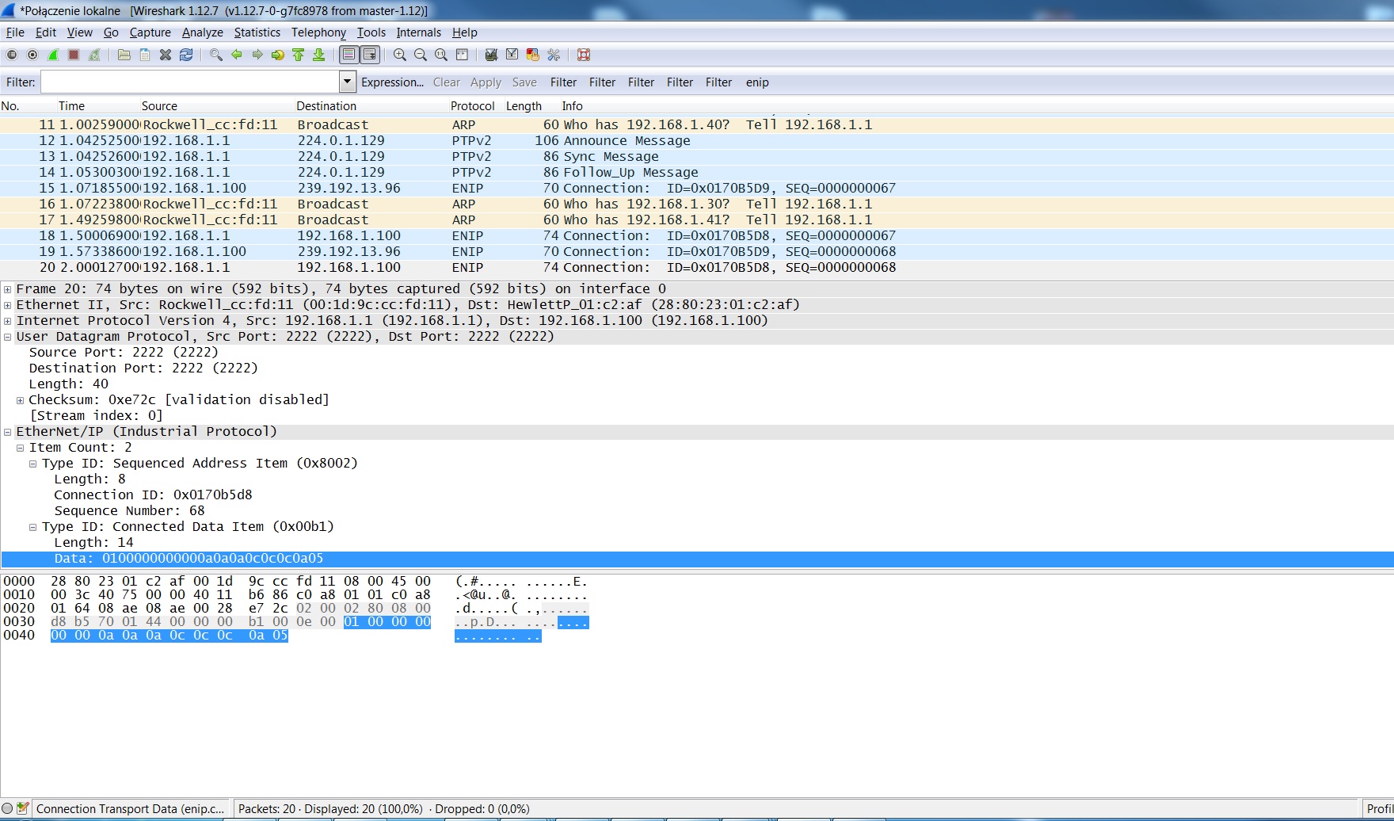Open capture options via toolbar icon
1394x821 pixels.
(32, 55)
